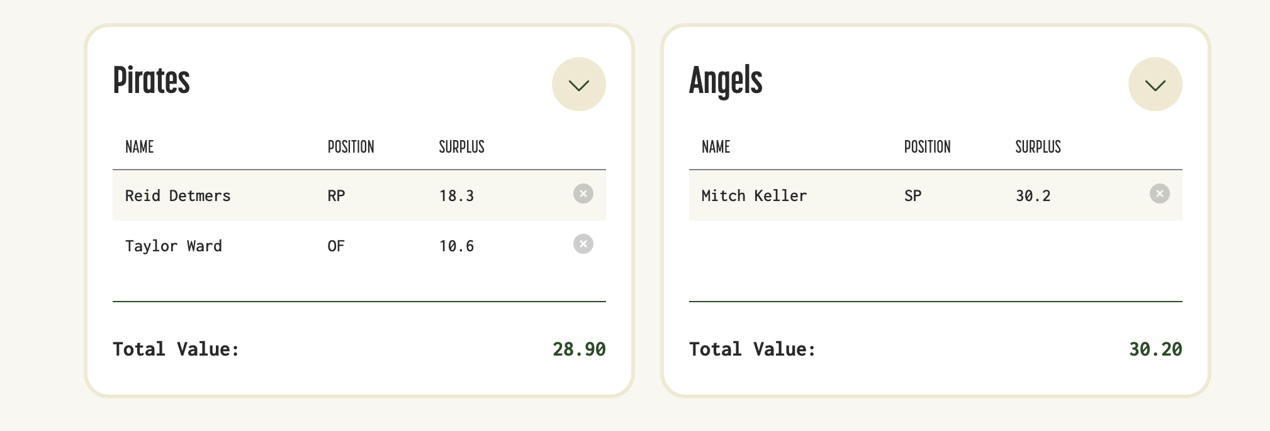
Task: Click Reid Detmers surplus value 18.3
Action: pos(457,196)
